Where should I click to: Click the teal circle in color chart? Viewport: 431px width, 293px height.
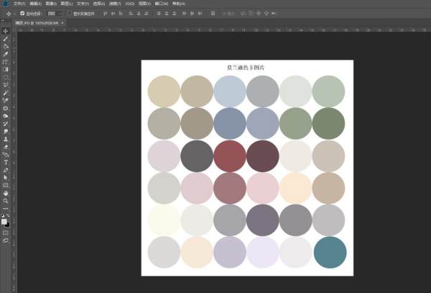coord(330,251)
